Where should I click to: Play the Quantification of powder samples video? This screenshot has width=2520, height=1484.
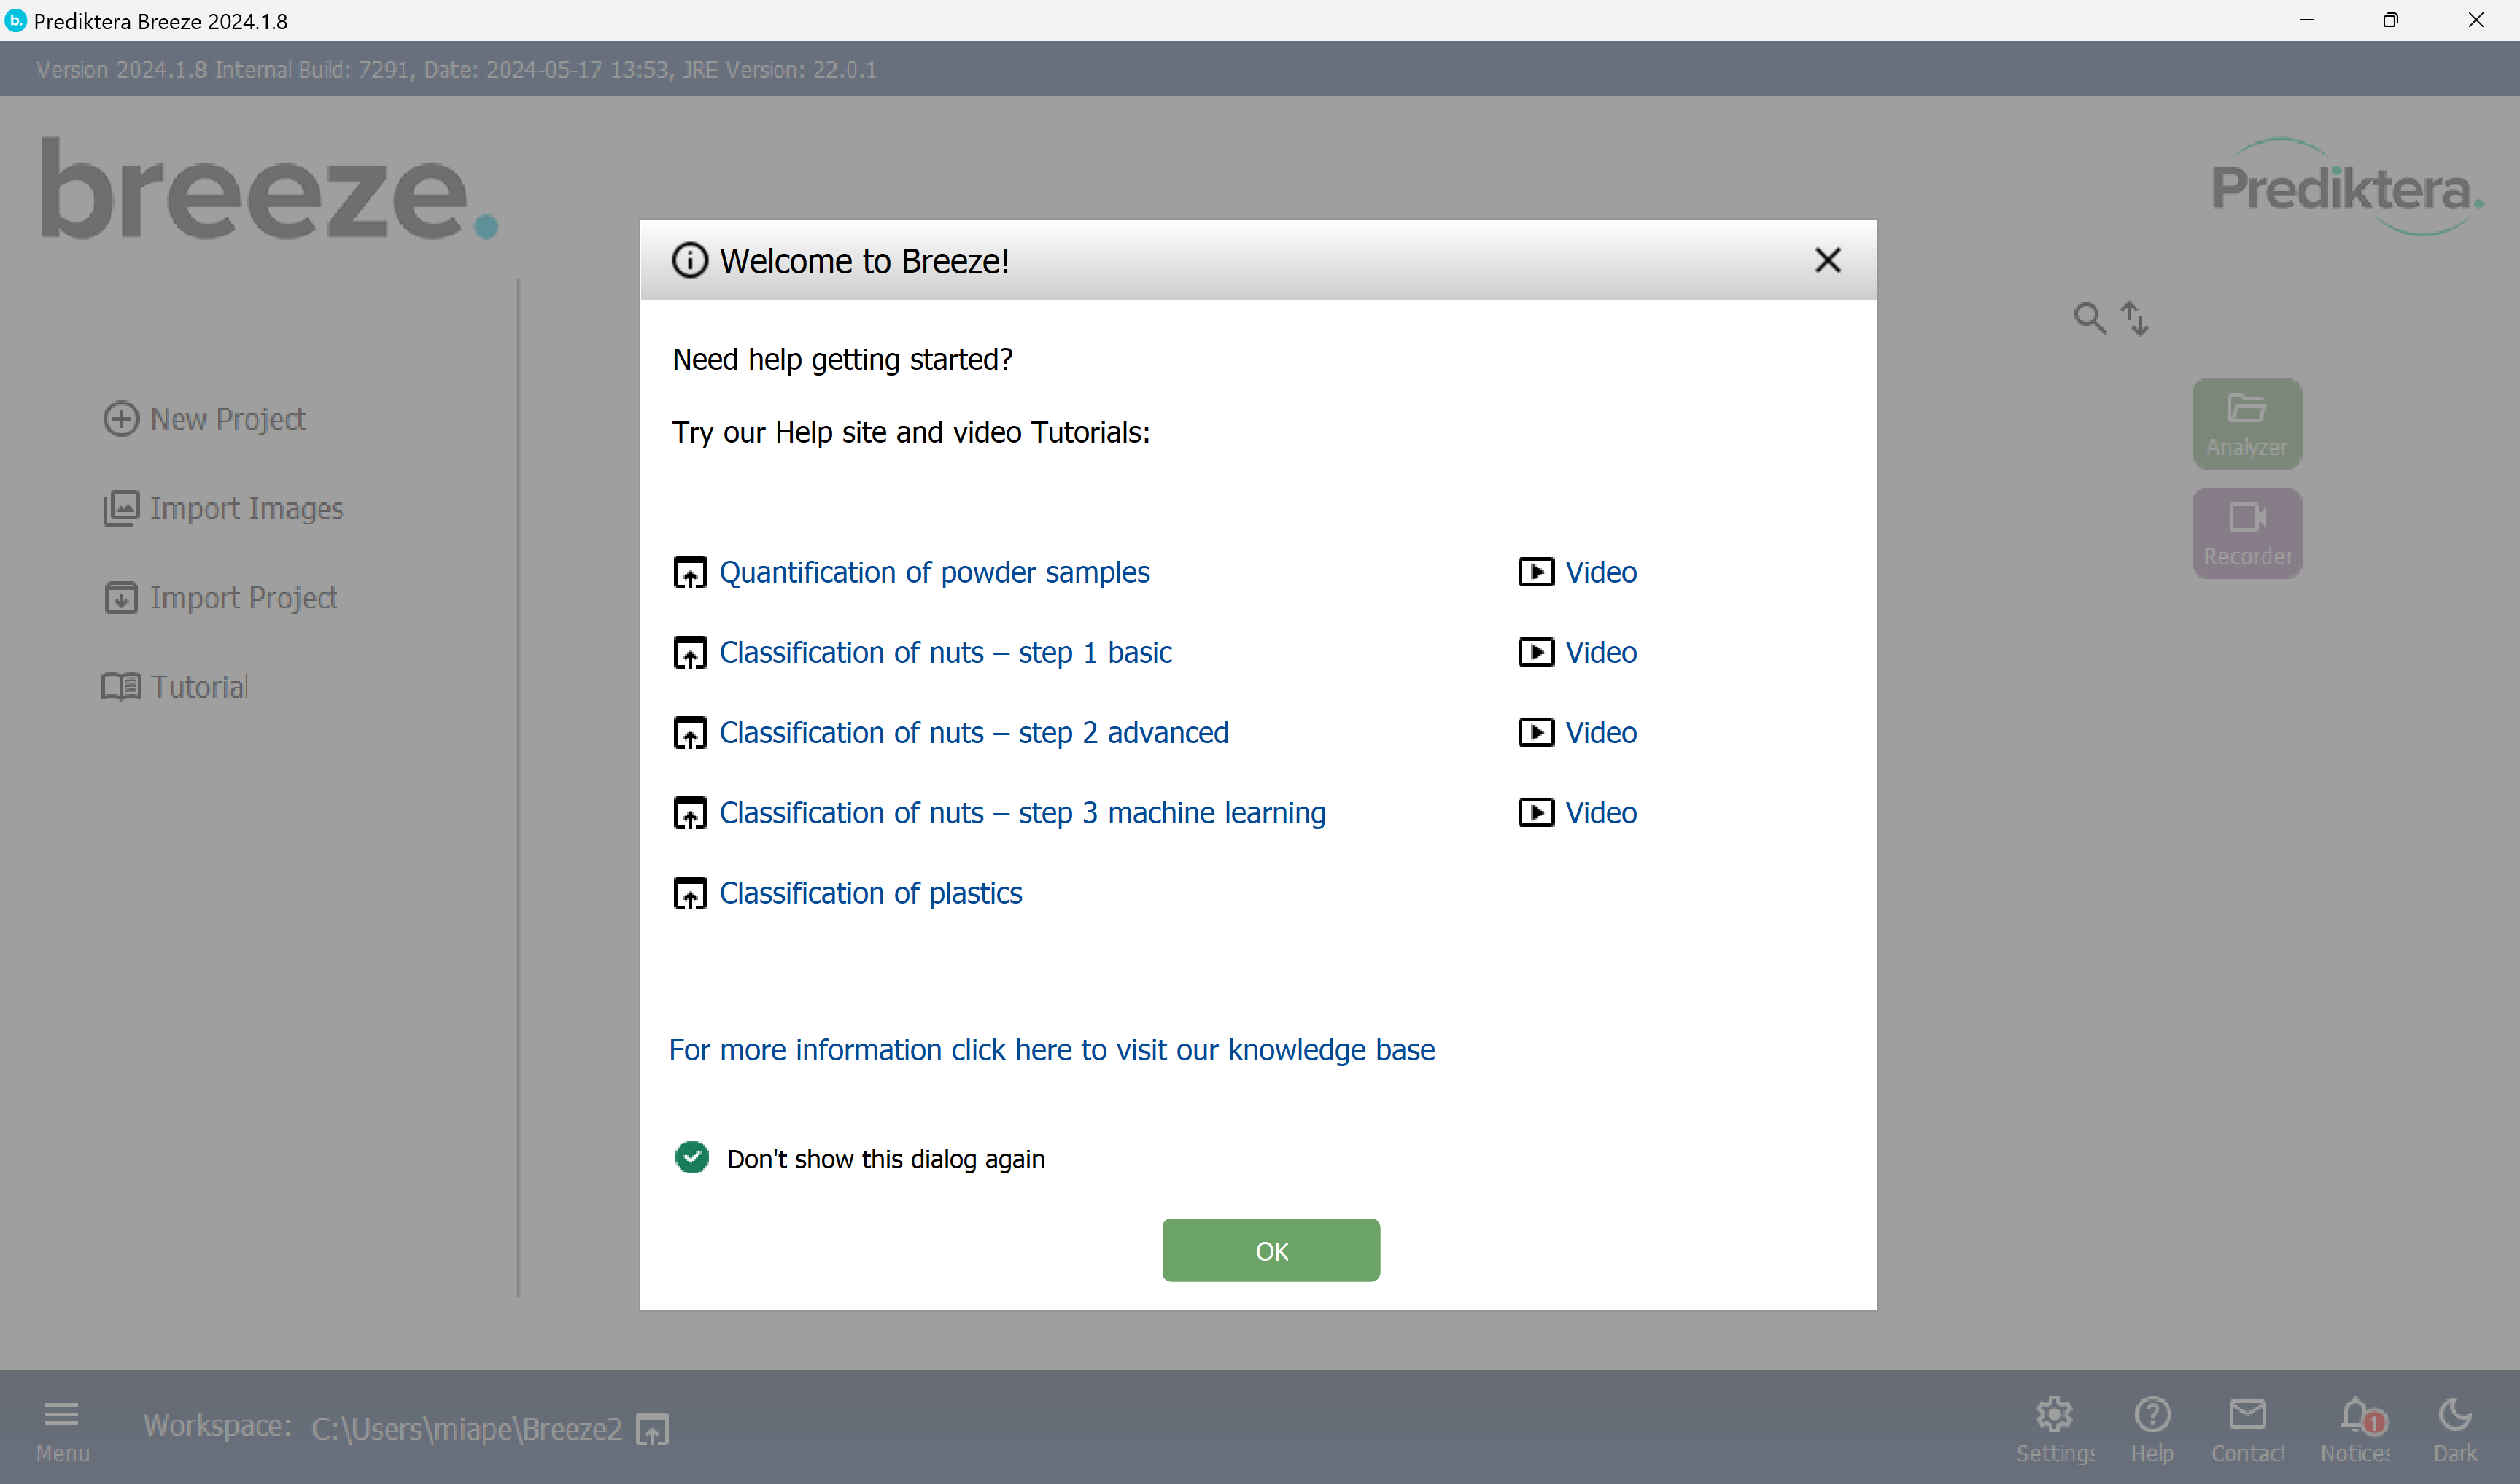point(1600,571)
